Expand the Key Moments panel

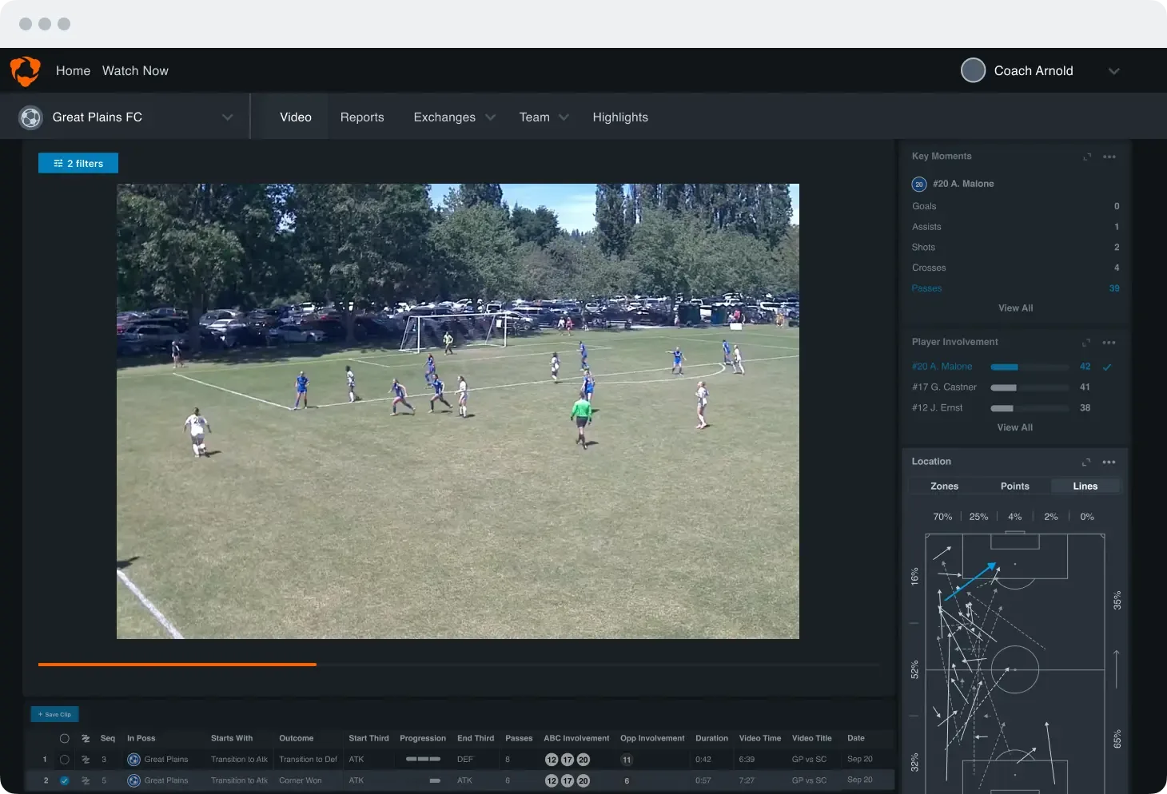[1087, 157]
